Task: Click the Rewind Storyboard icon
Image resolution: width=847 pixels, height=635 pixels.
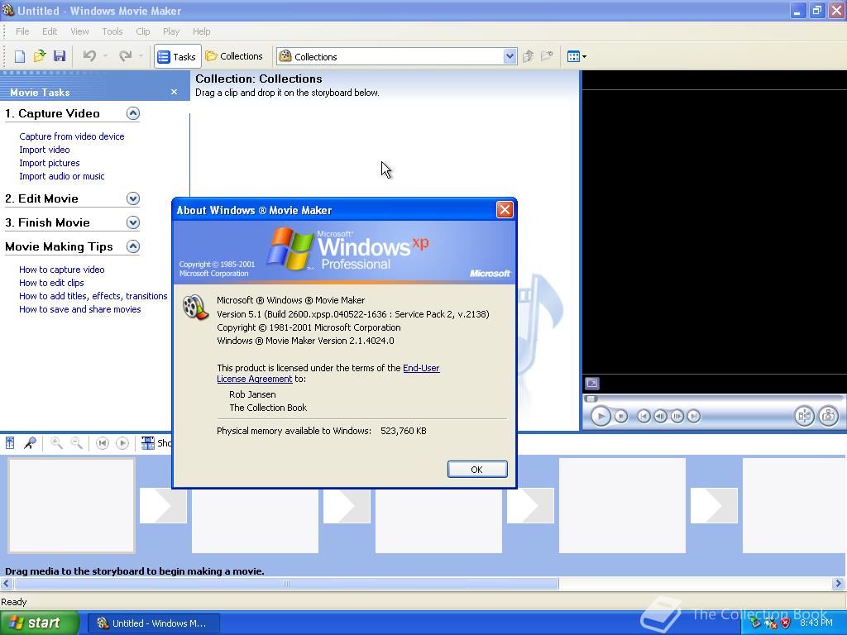Action: [102, 443]
